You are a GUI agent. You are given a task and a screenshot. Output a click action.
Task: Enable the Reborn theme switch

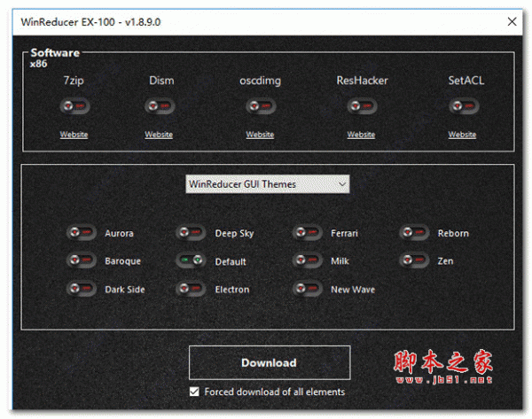pos(414,233)
